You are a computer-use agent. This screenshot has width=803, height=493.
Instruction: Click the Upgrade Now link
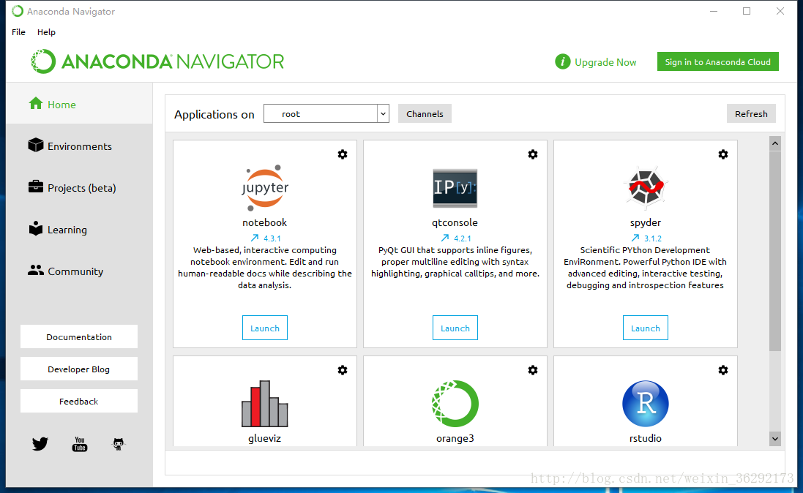coord(605,62)
